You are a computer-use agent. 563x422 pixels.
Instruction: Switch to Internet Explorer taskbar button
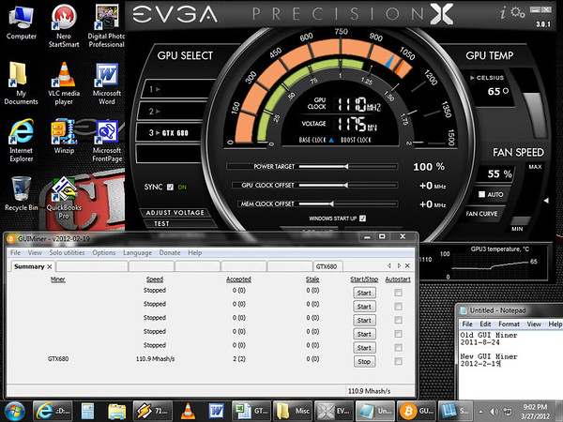tap(52, 411)
